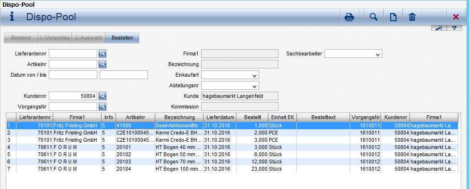Expand the Abteilungsnr dropdown

click(254, 86)
